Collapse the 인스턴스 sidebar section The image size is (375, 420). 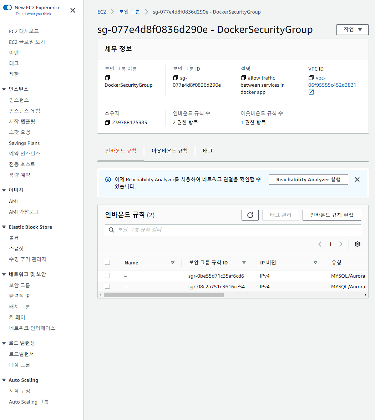click(x=4, y=89)
